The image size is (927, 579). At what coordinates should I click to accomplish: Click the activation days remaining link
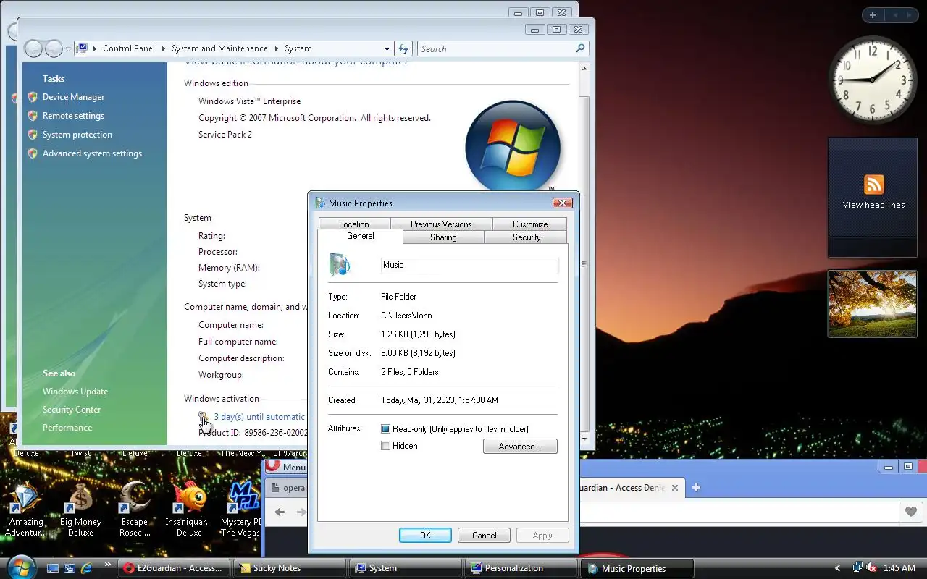[259, 417]
